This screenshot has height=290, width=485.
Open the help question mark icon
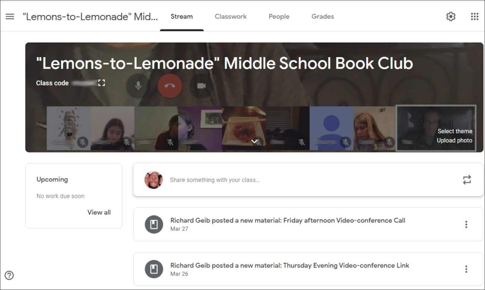click(x=9, y=275)
